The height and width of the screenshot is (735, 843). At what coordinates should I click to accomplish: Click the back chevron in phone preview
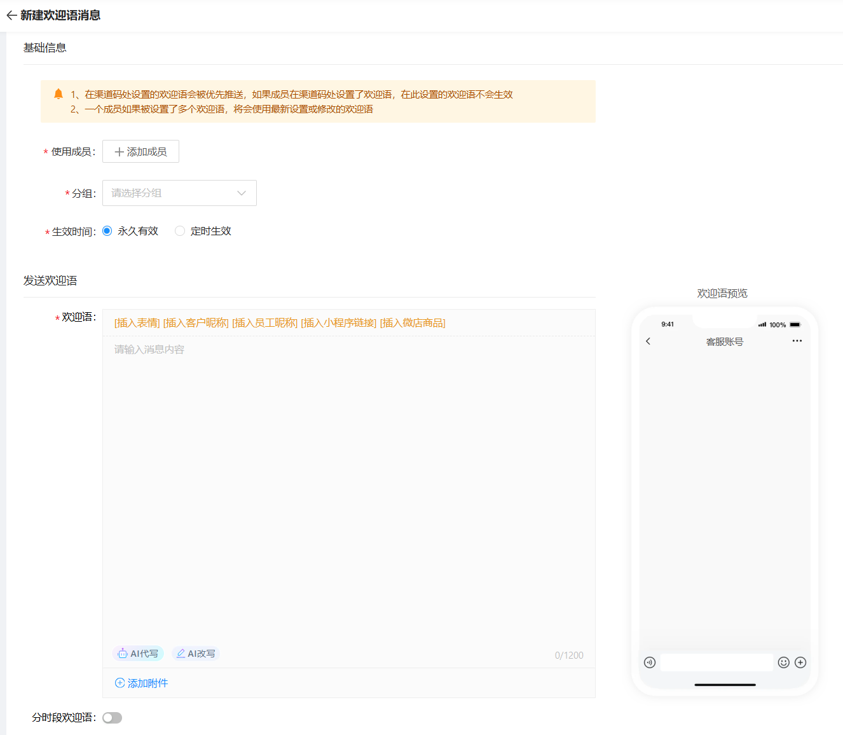(648, 341)
